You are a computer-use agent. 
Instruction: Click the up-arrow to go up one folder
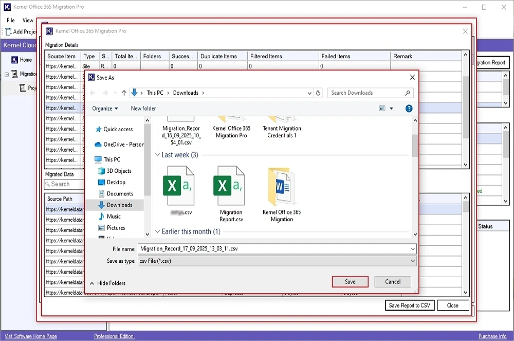[124, 93]
